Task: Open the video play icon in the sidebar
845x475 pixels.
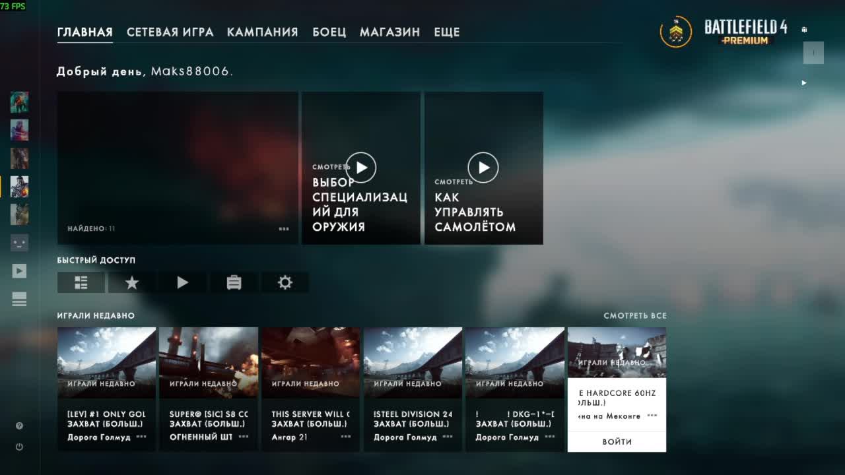Action: point(19,270)
